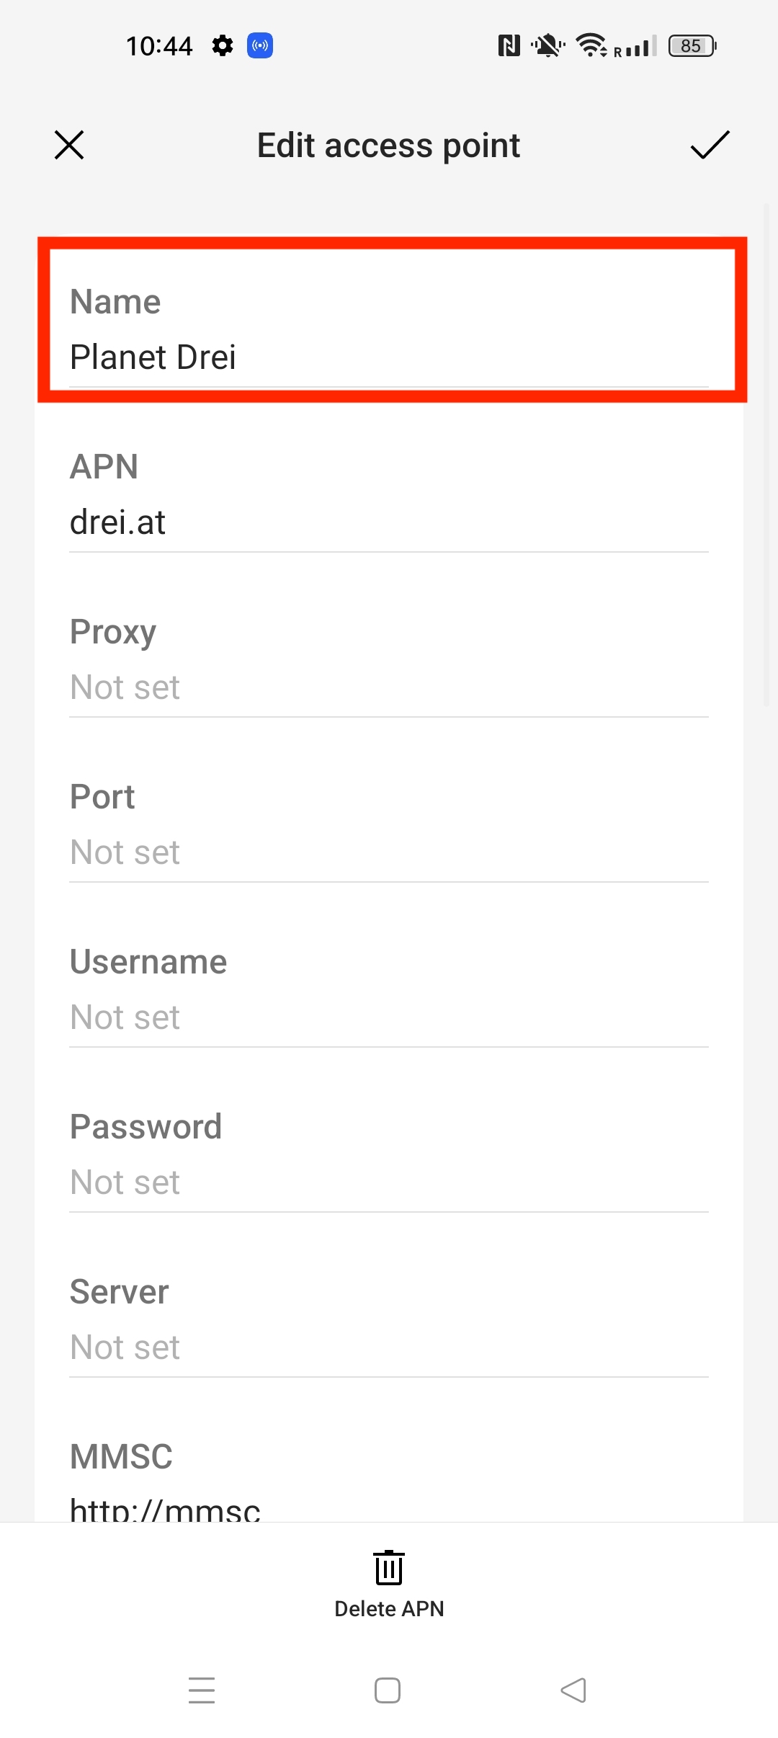The height and width of the screenshot is (1738, 778).
Task: Tap the X to cancel editing
Action: coord(69,145)
